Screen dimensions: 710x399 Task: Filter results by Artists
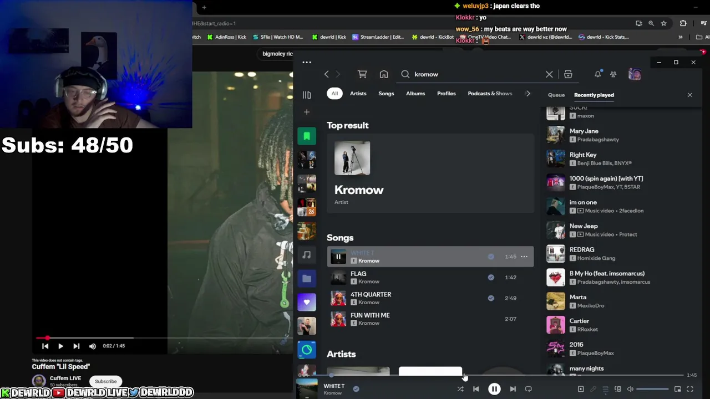[x=358, y=94]
